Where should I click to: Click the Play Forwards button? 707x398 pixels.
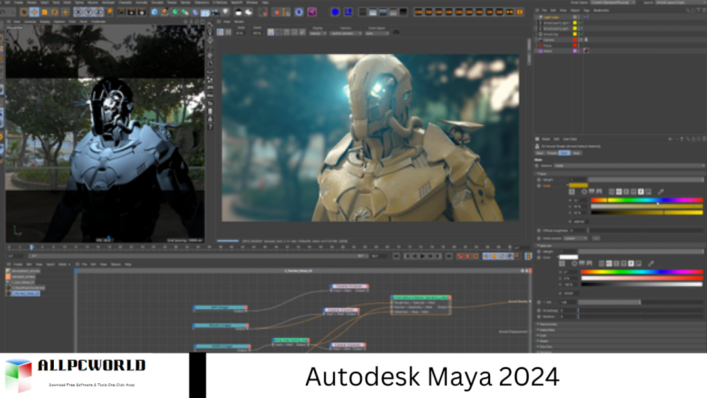[423, 256]
